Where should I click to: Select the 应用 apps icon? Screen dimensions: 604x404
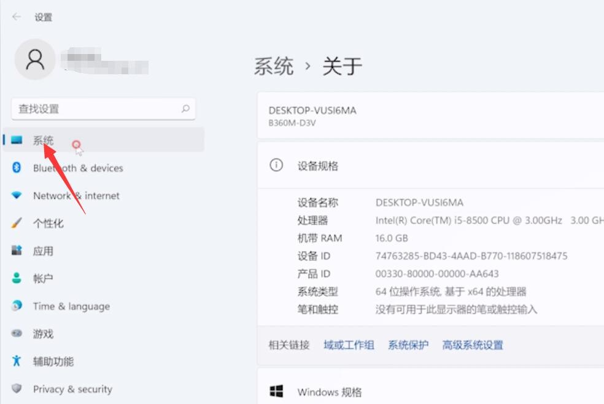[17, 251]
